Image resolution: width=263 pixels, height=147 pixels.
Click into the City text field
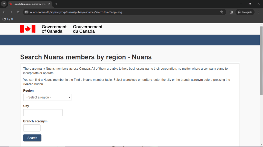click(43, 113)
